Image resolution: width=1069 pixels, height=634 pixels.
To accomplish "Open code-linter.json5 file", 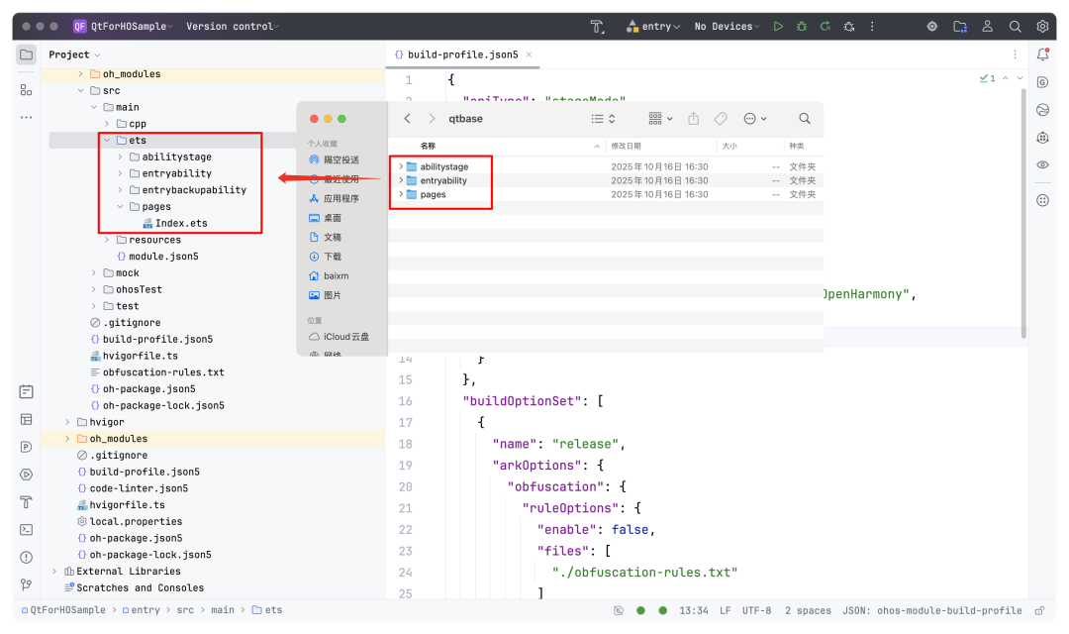I will pos(133,488).
